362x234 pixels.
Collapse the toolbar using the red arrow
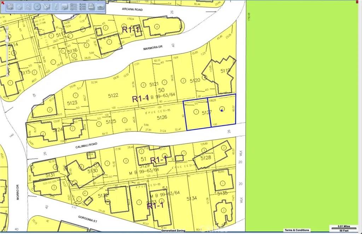click(x=2, y=3)
